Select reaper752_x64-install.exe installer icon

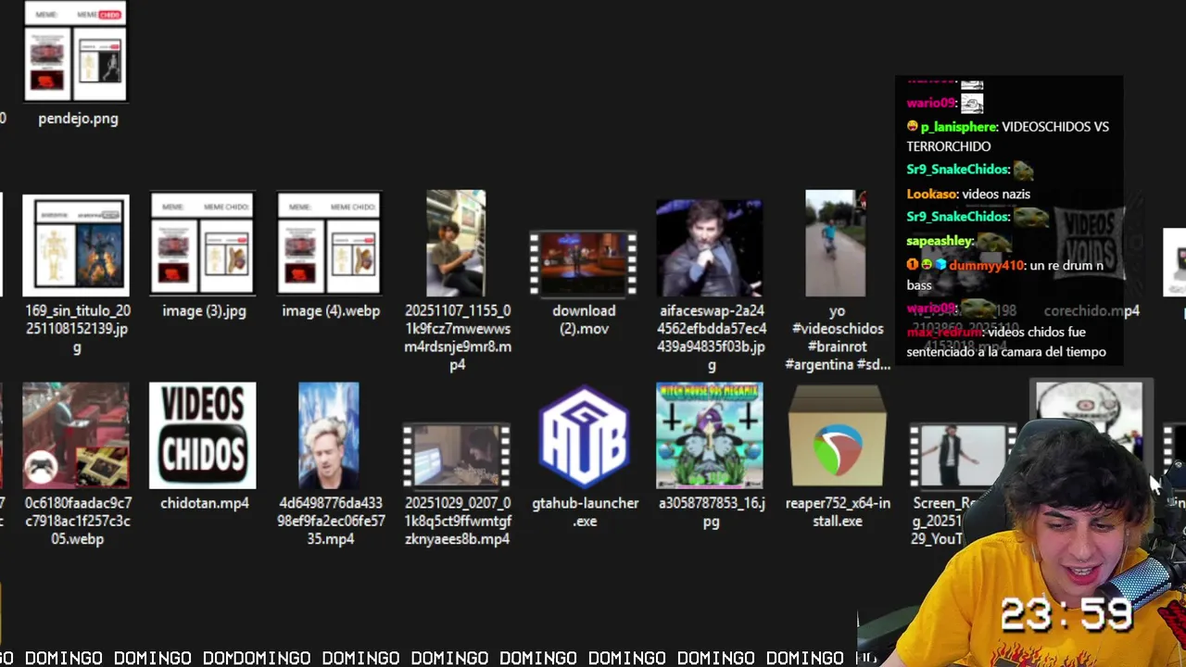[837, 436]
